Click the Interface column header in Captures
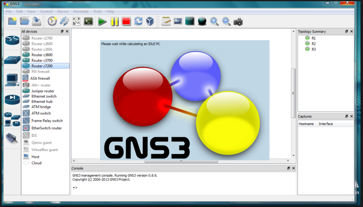Screen dimensions: 363x207 336,124
